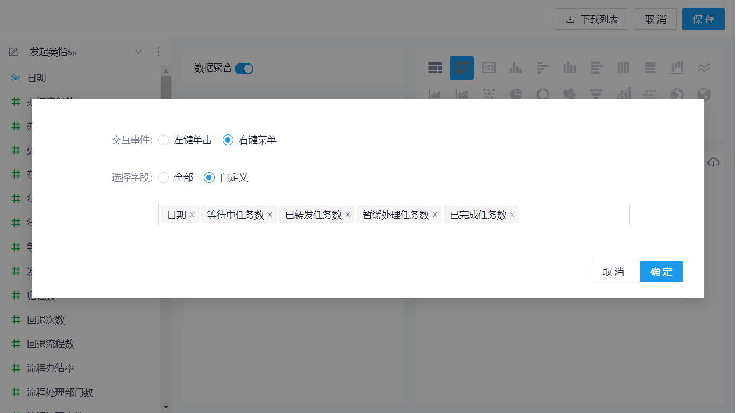The width and height of the screenshot is (736, 413).
Task: Expand the 发起类指标 dropdown chevron
Action: (x=138, y=52)
